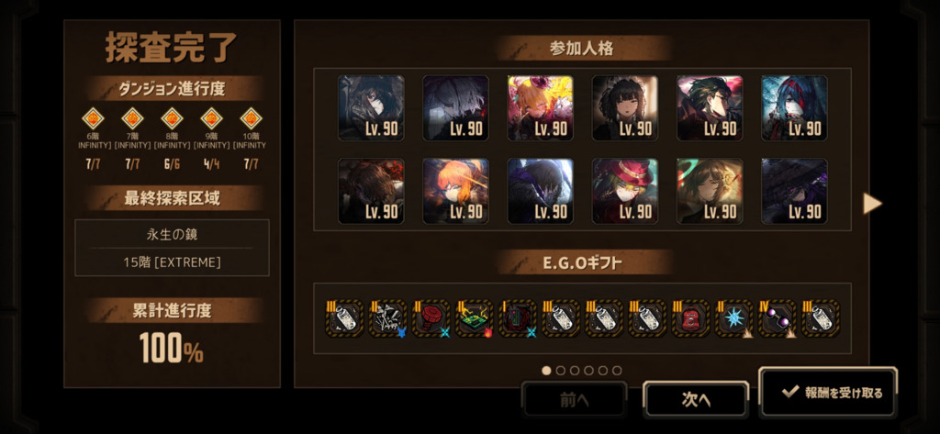Select the broken shards E.G.O gift
The height and width of the screenshot is (434, 940).
coord(388,318)
